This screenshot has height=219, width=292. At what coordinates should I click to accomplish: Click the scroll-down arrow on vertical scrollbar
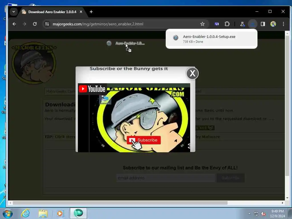[287, 198]
